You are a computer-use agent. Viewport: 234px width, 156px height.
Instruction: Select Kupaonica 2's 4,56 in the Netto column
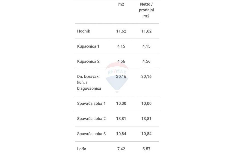(x=146, y=61)
